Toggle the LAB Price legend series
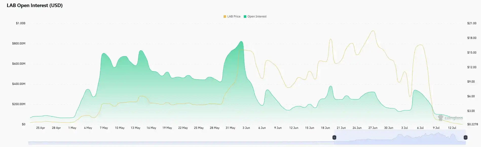Image resolution: width=481 pixels, height=147 pixels. [x=232, y=16]
